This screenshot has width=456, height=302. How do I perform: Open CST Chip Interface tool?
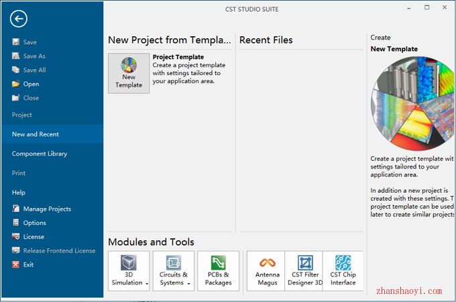pos(343,271)
